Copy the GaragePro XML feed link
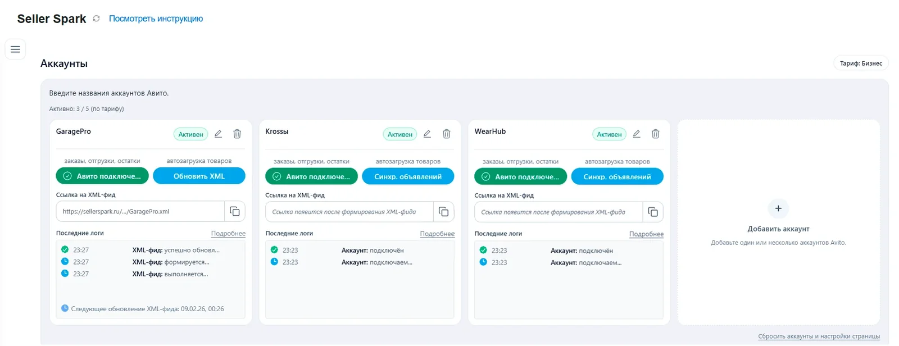899x346 pixels. (x=235, y=211)
